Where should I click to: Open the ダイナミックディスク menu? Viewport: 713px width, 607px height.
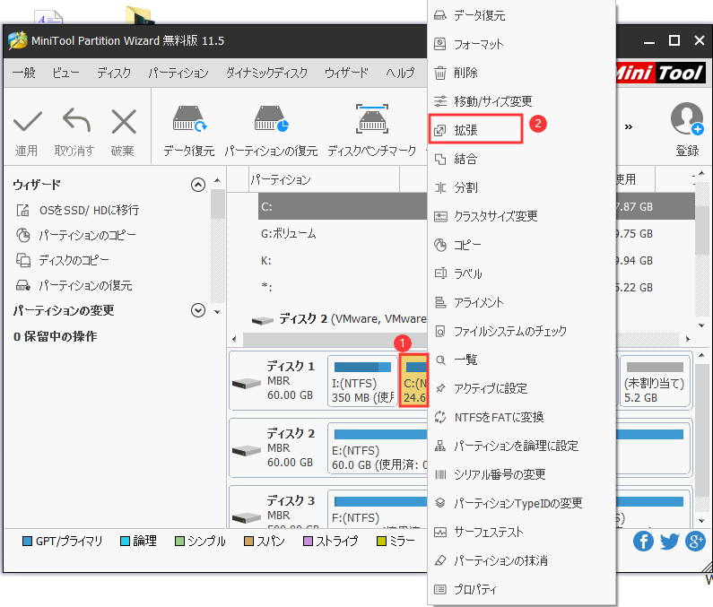tap(267, 73)
